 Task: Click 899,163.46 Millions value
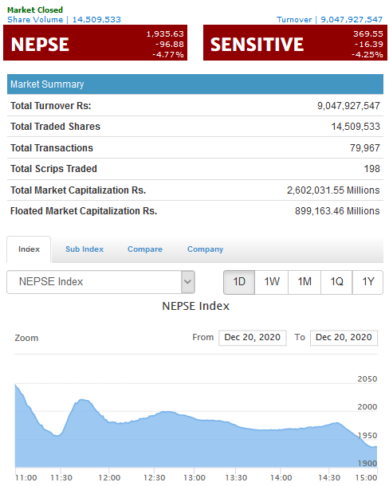[337, 211]
